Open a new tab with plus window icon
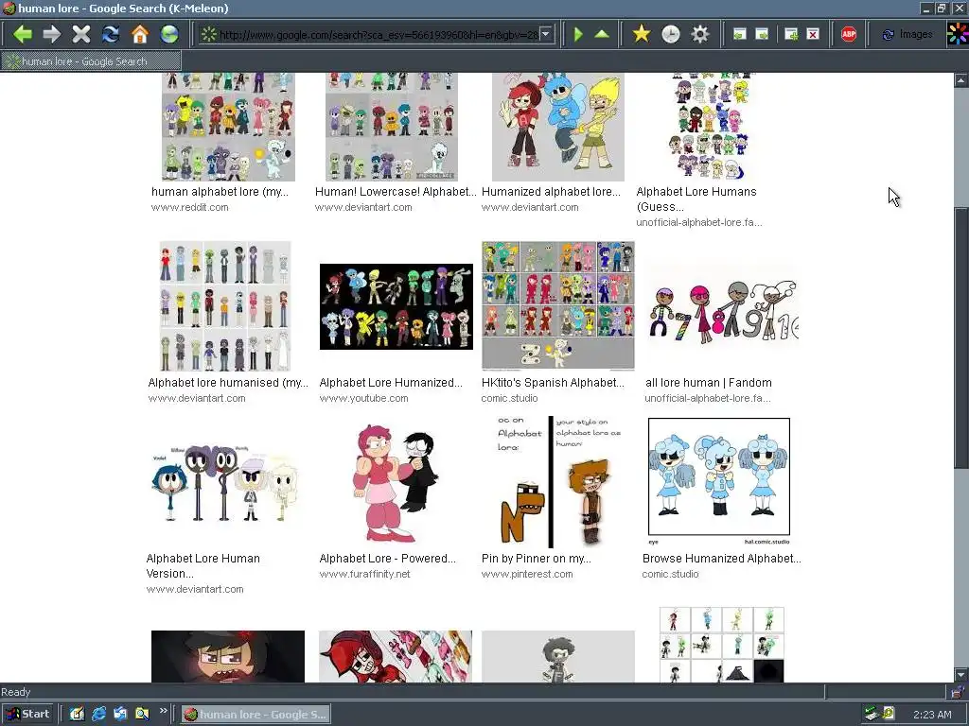The height and width of the screenshot is (726, 969). click(791, 34)
